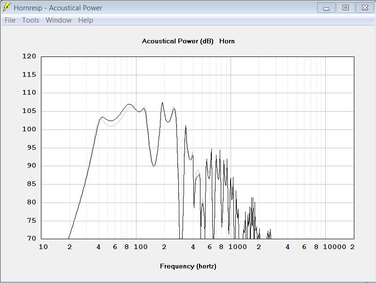Image resolution: width=376 pixels, height=283 pixels.
Task: Click the 95 label on the vertical axis
Action: (x=32, y=147)
